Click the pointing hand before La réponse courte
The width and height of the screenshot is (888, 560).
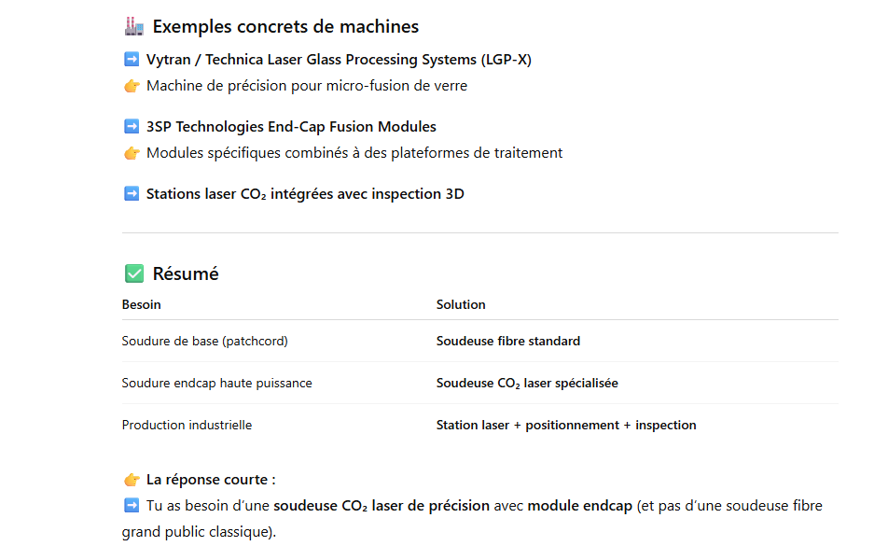[x=132, y=480]
